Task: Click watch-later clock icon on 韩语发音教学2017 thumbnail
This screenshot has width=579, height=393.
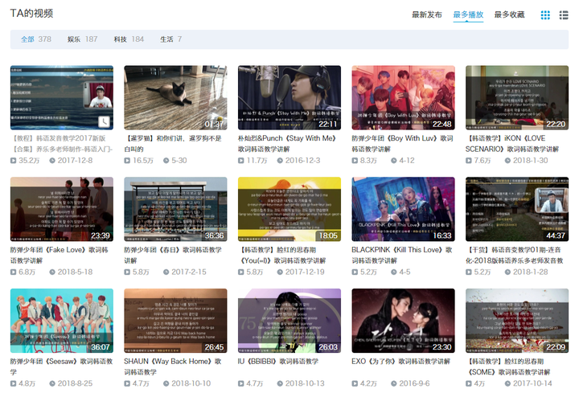Action: coord(104,121)
